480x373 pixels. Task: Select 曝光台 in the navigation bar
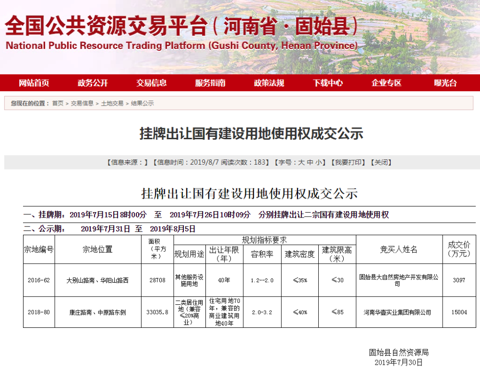coord(445,83)
